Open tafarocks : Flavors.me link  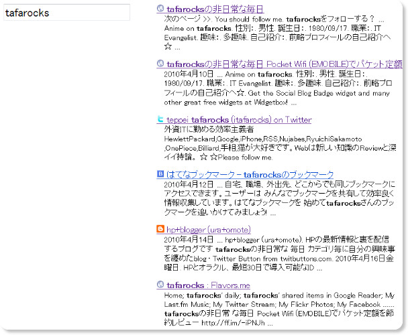click(208, 285)
